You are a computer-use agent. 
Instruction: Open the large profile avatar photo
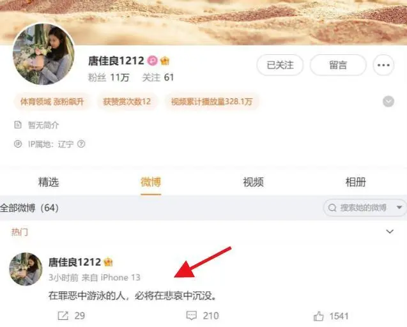pyautogui.click(x=43, y=54)
